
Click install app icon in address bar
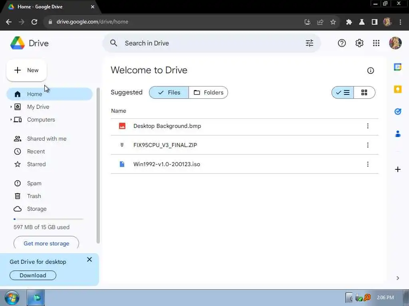[308, 22]
